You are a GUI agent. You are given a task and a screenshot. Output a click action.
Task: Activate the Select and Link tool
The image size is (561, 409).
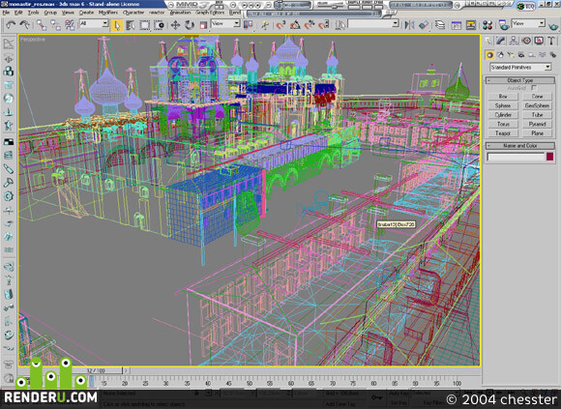tap(42, 25)
